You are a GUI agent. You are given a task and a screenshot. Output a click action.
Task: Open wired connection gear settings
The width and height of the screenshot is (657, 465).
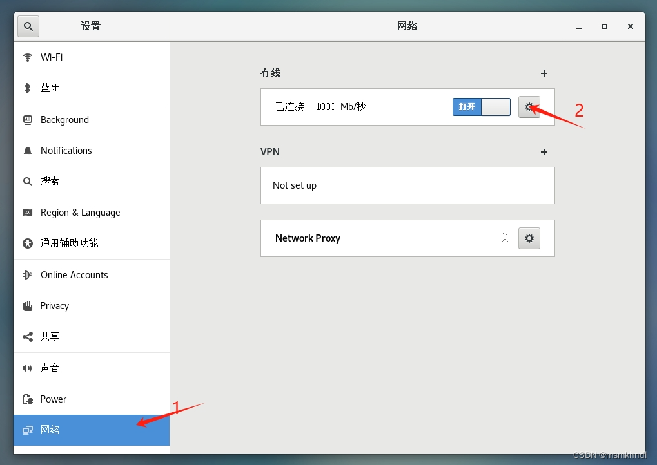(529, 107)
